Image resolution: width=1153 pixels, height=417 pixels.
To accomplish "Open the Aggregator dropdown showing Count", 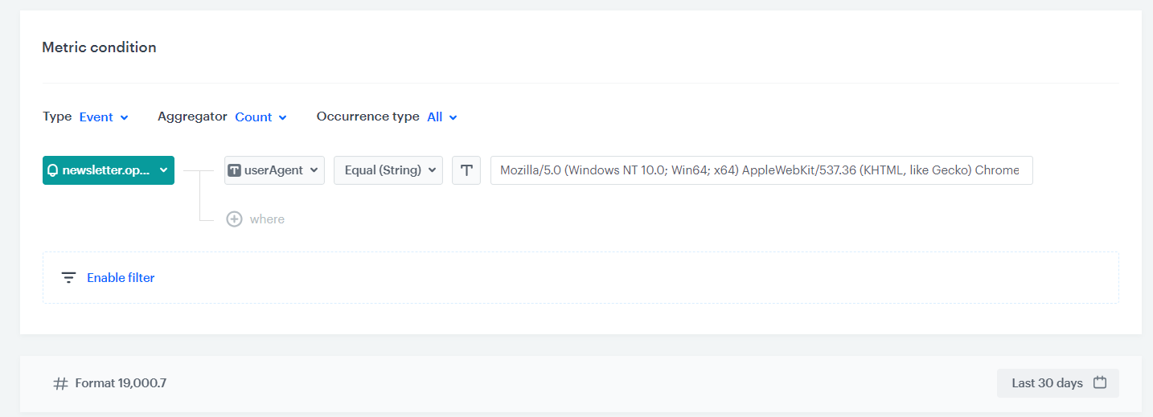I will (x=261, y=117).
